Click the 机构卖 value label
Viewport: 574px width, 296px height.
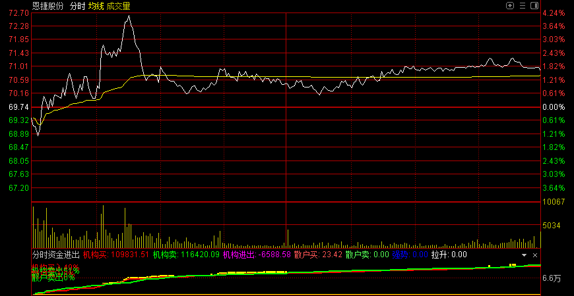click(185, 255)
